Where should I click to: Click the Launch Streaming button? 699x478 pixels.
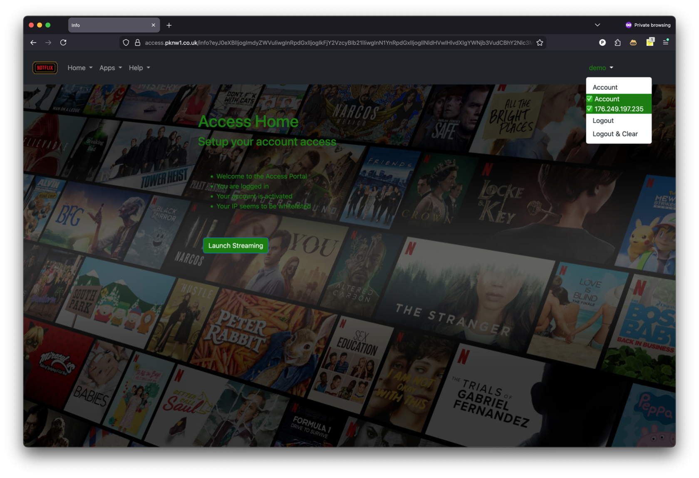pos(235,245)
